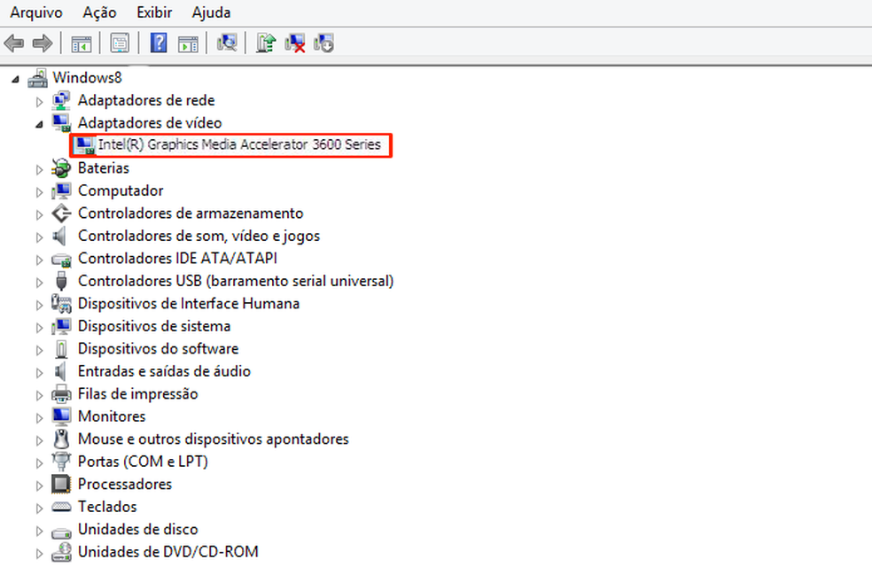The width and height of the screenshot is (872, 567).
Task: Click the Baterias battery icon
Action: [x=61, y=167]
